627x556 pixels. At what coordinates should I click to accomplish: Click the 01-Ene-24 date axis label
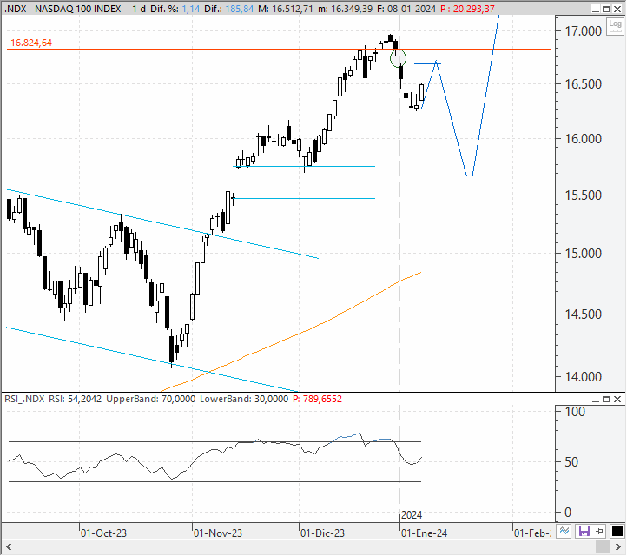[x=425, y=533]
